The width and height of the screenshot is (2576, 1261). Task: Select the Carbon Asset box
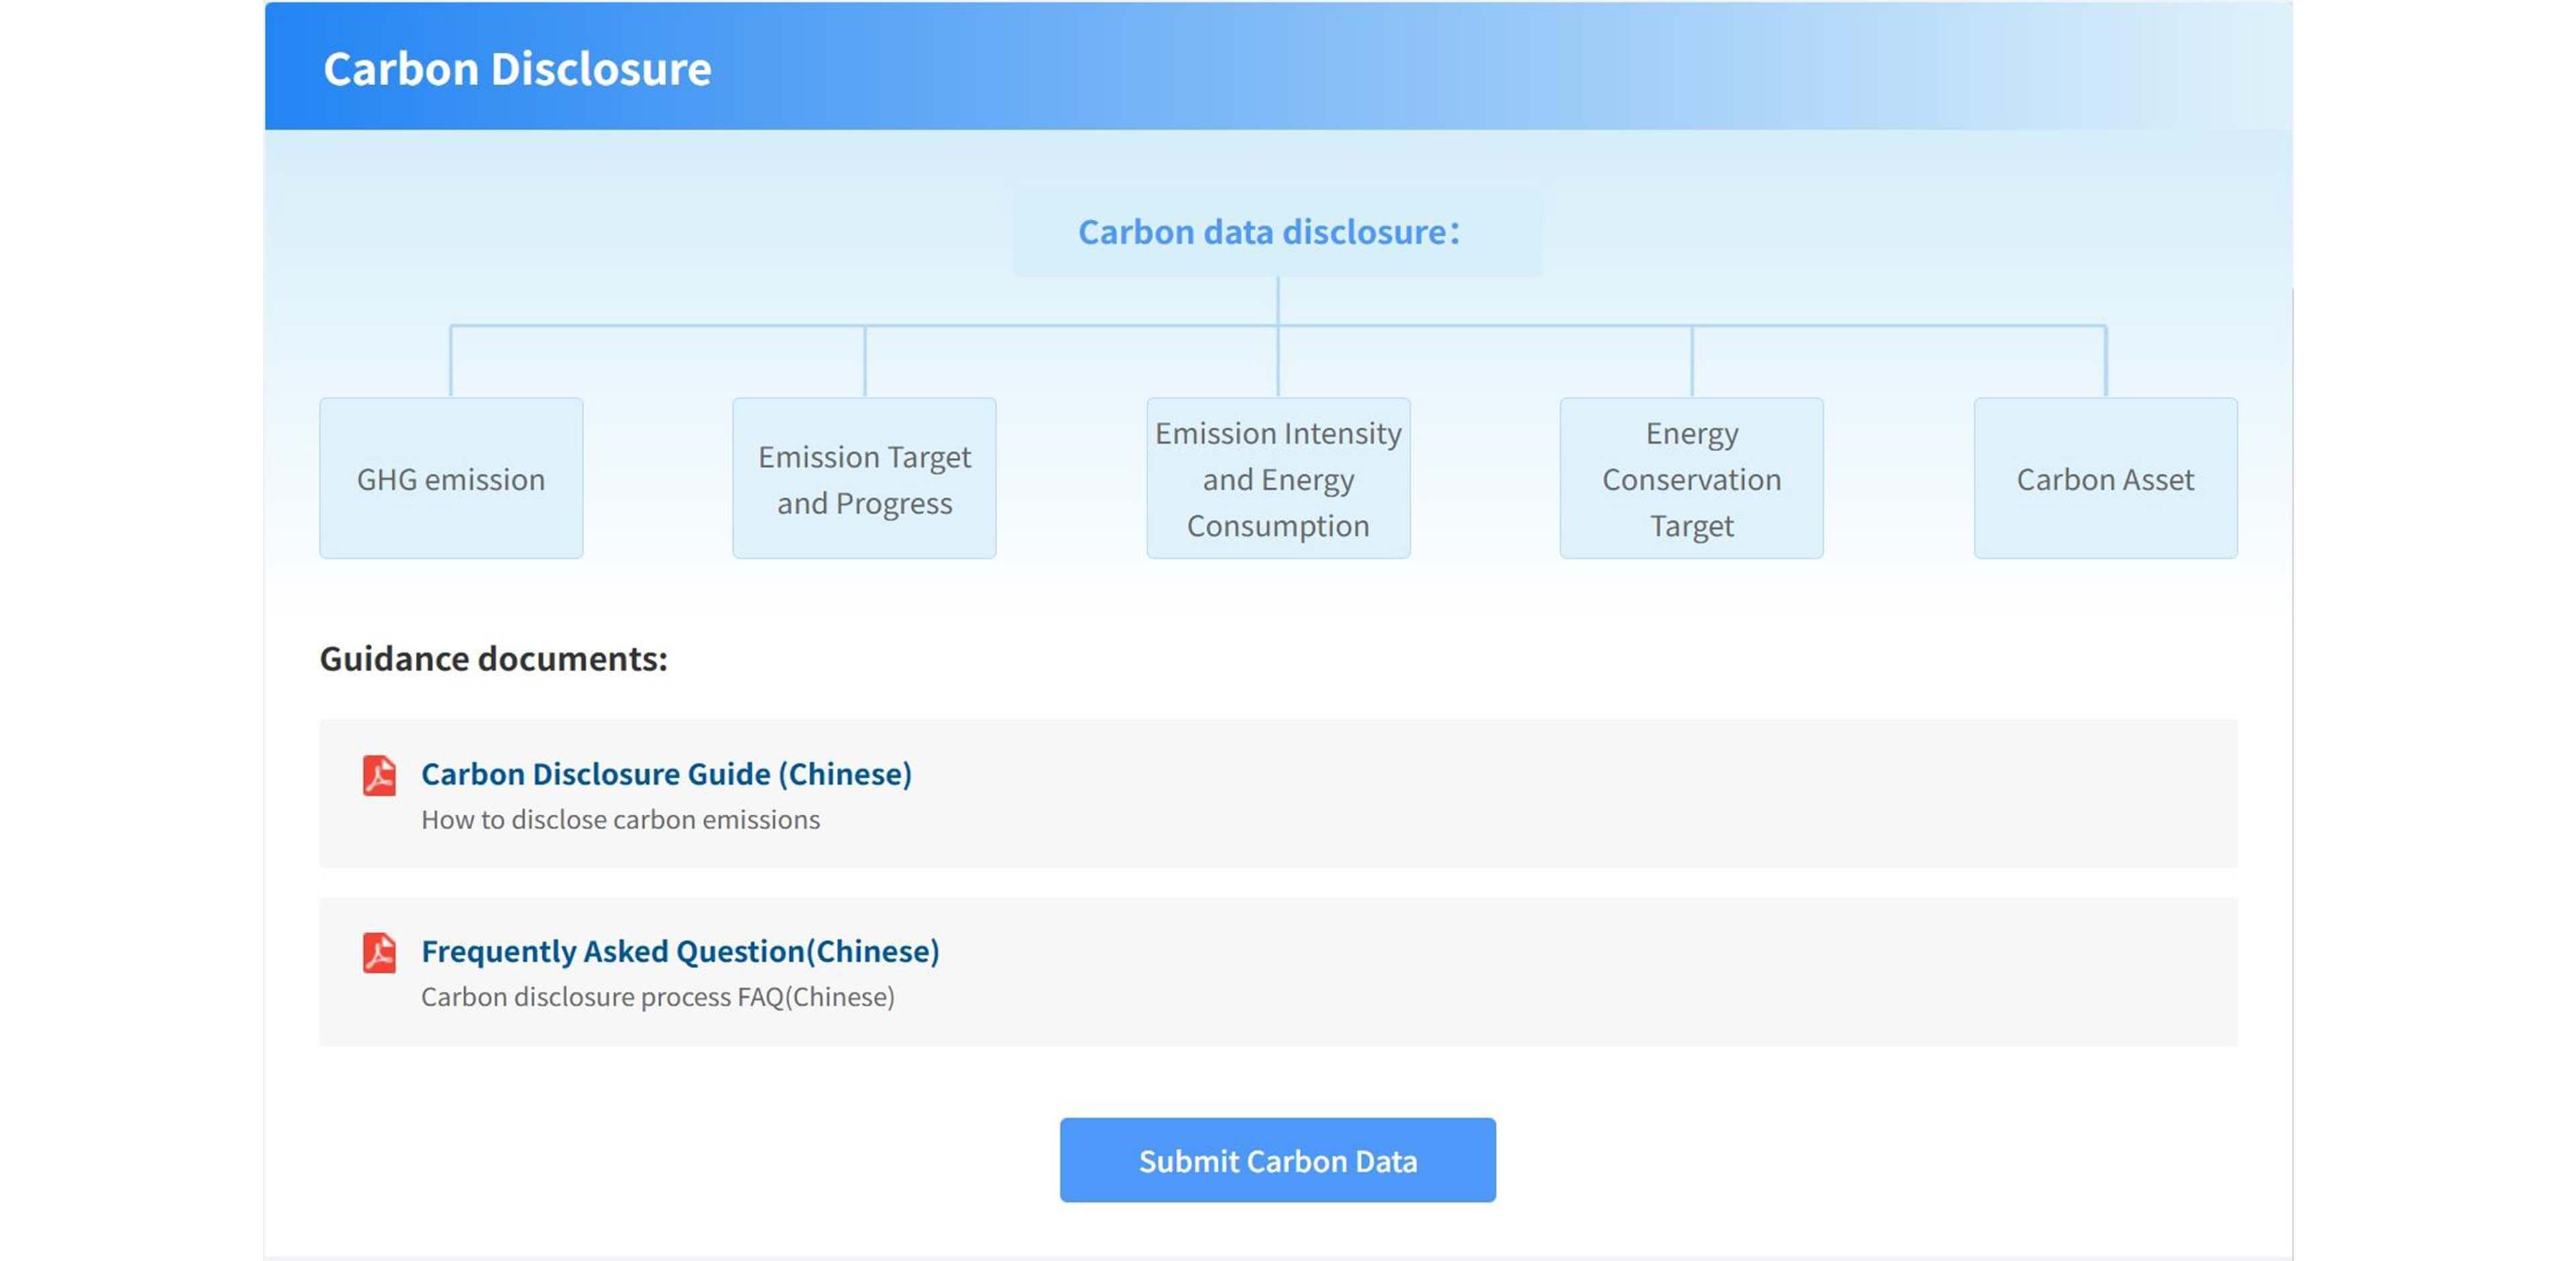coord(2105,479)
